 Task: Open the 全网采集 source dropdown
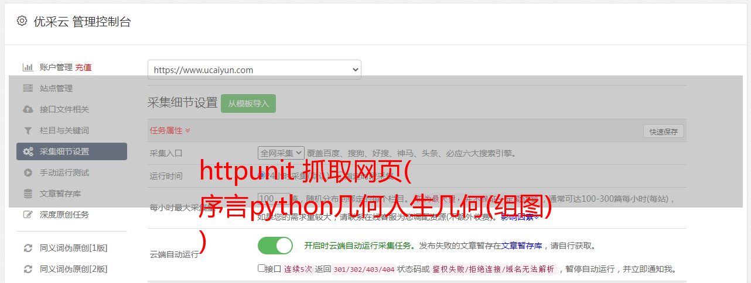tap(281, 153)
